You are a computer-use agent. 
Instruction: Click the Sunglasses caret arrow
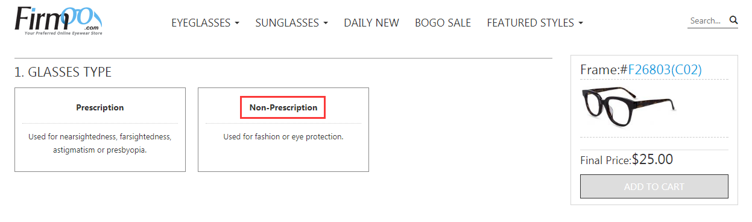click(x=326, y=24)
